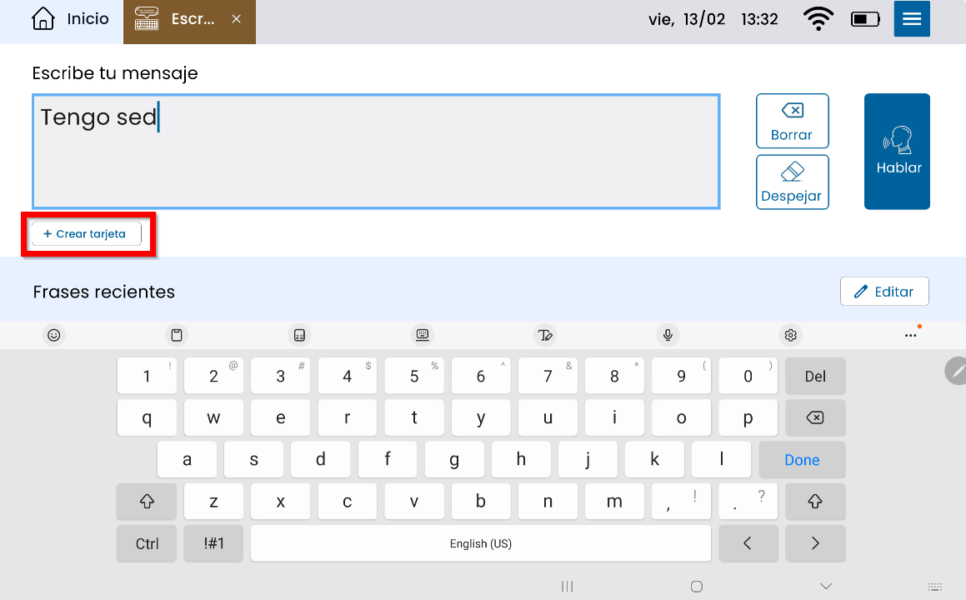Tap the floating pencil icon at right edge
The image size is (966, 600).
tap(957, 370)
